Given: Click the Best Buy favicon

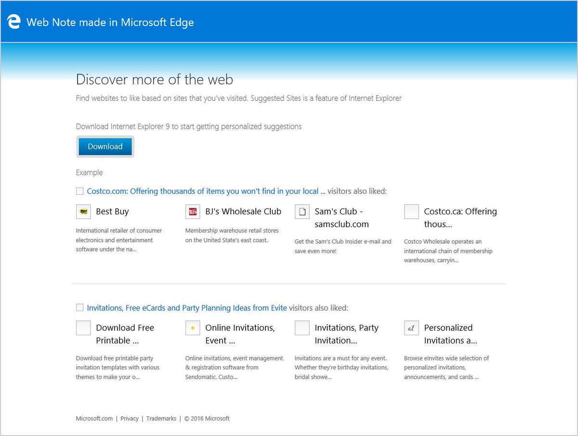Looking at the screenshot, I should (83, 211).
